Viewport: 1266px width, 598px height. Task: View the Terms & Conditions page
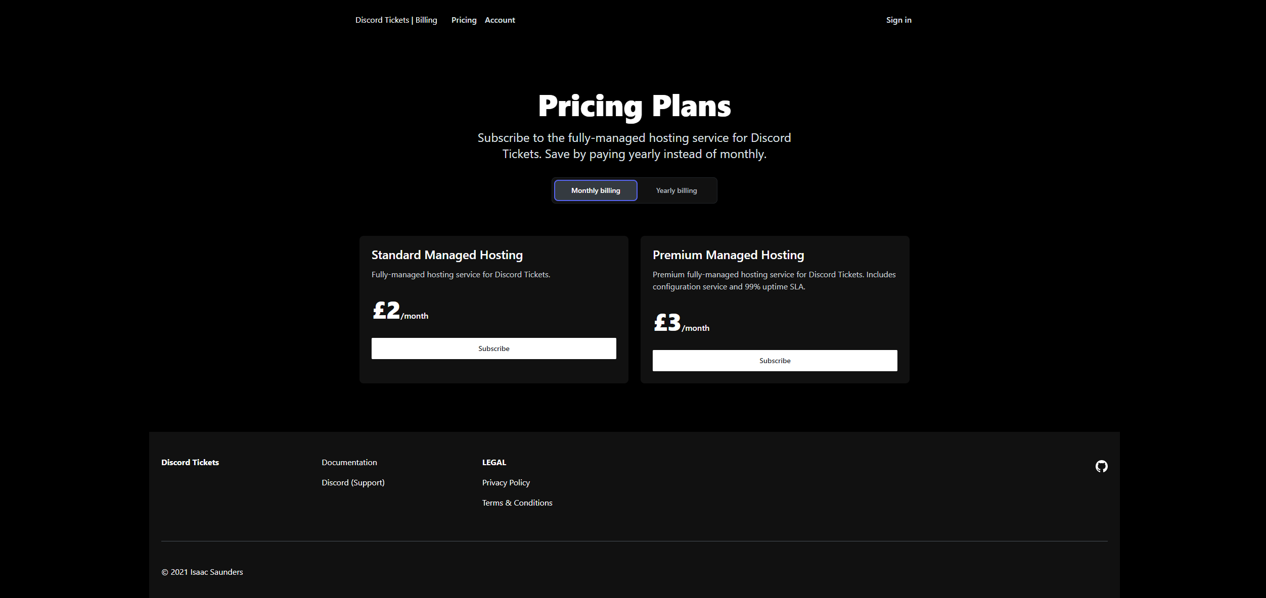517,503
